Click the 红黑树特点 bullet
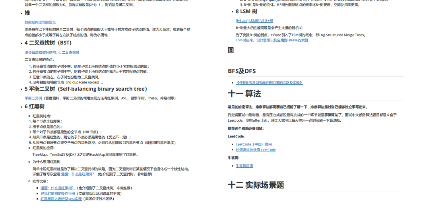 click(x=42, y=116)
